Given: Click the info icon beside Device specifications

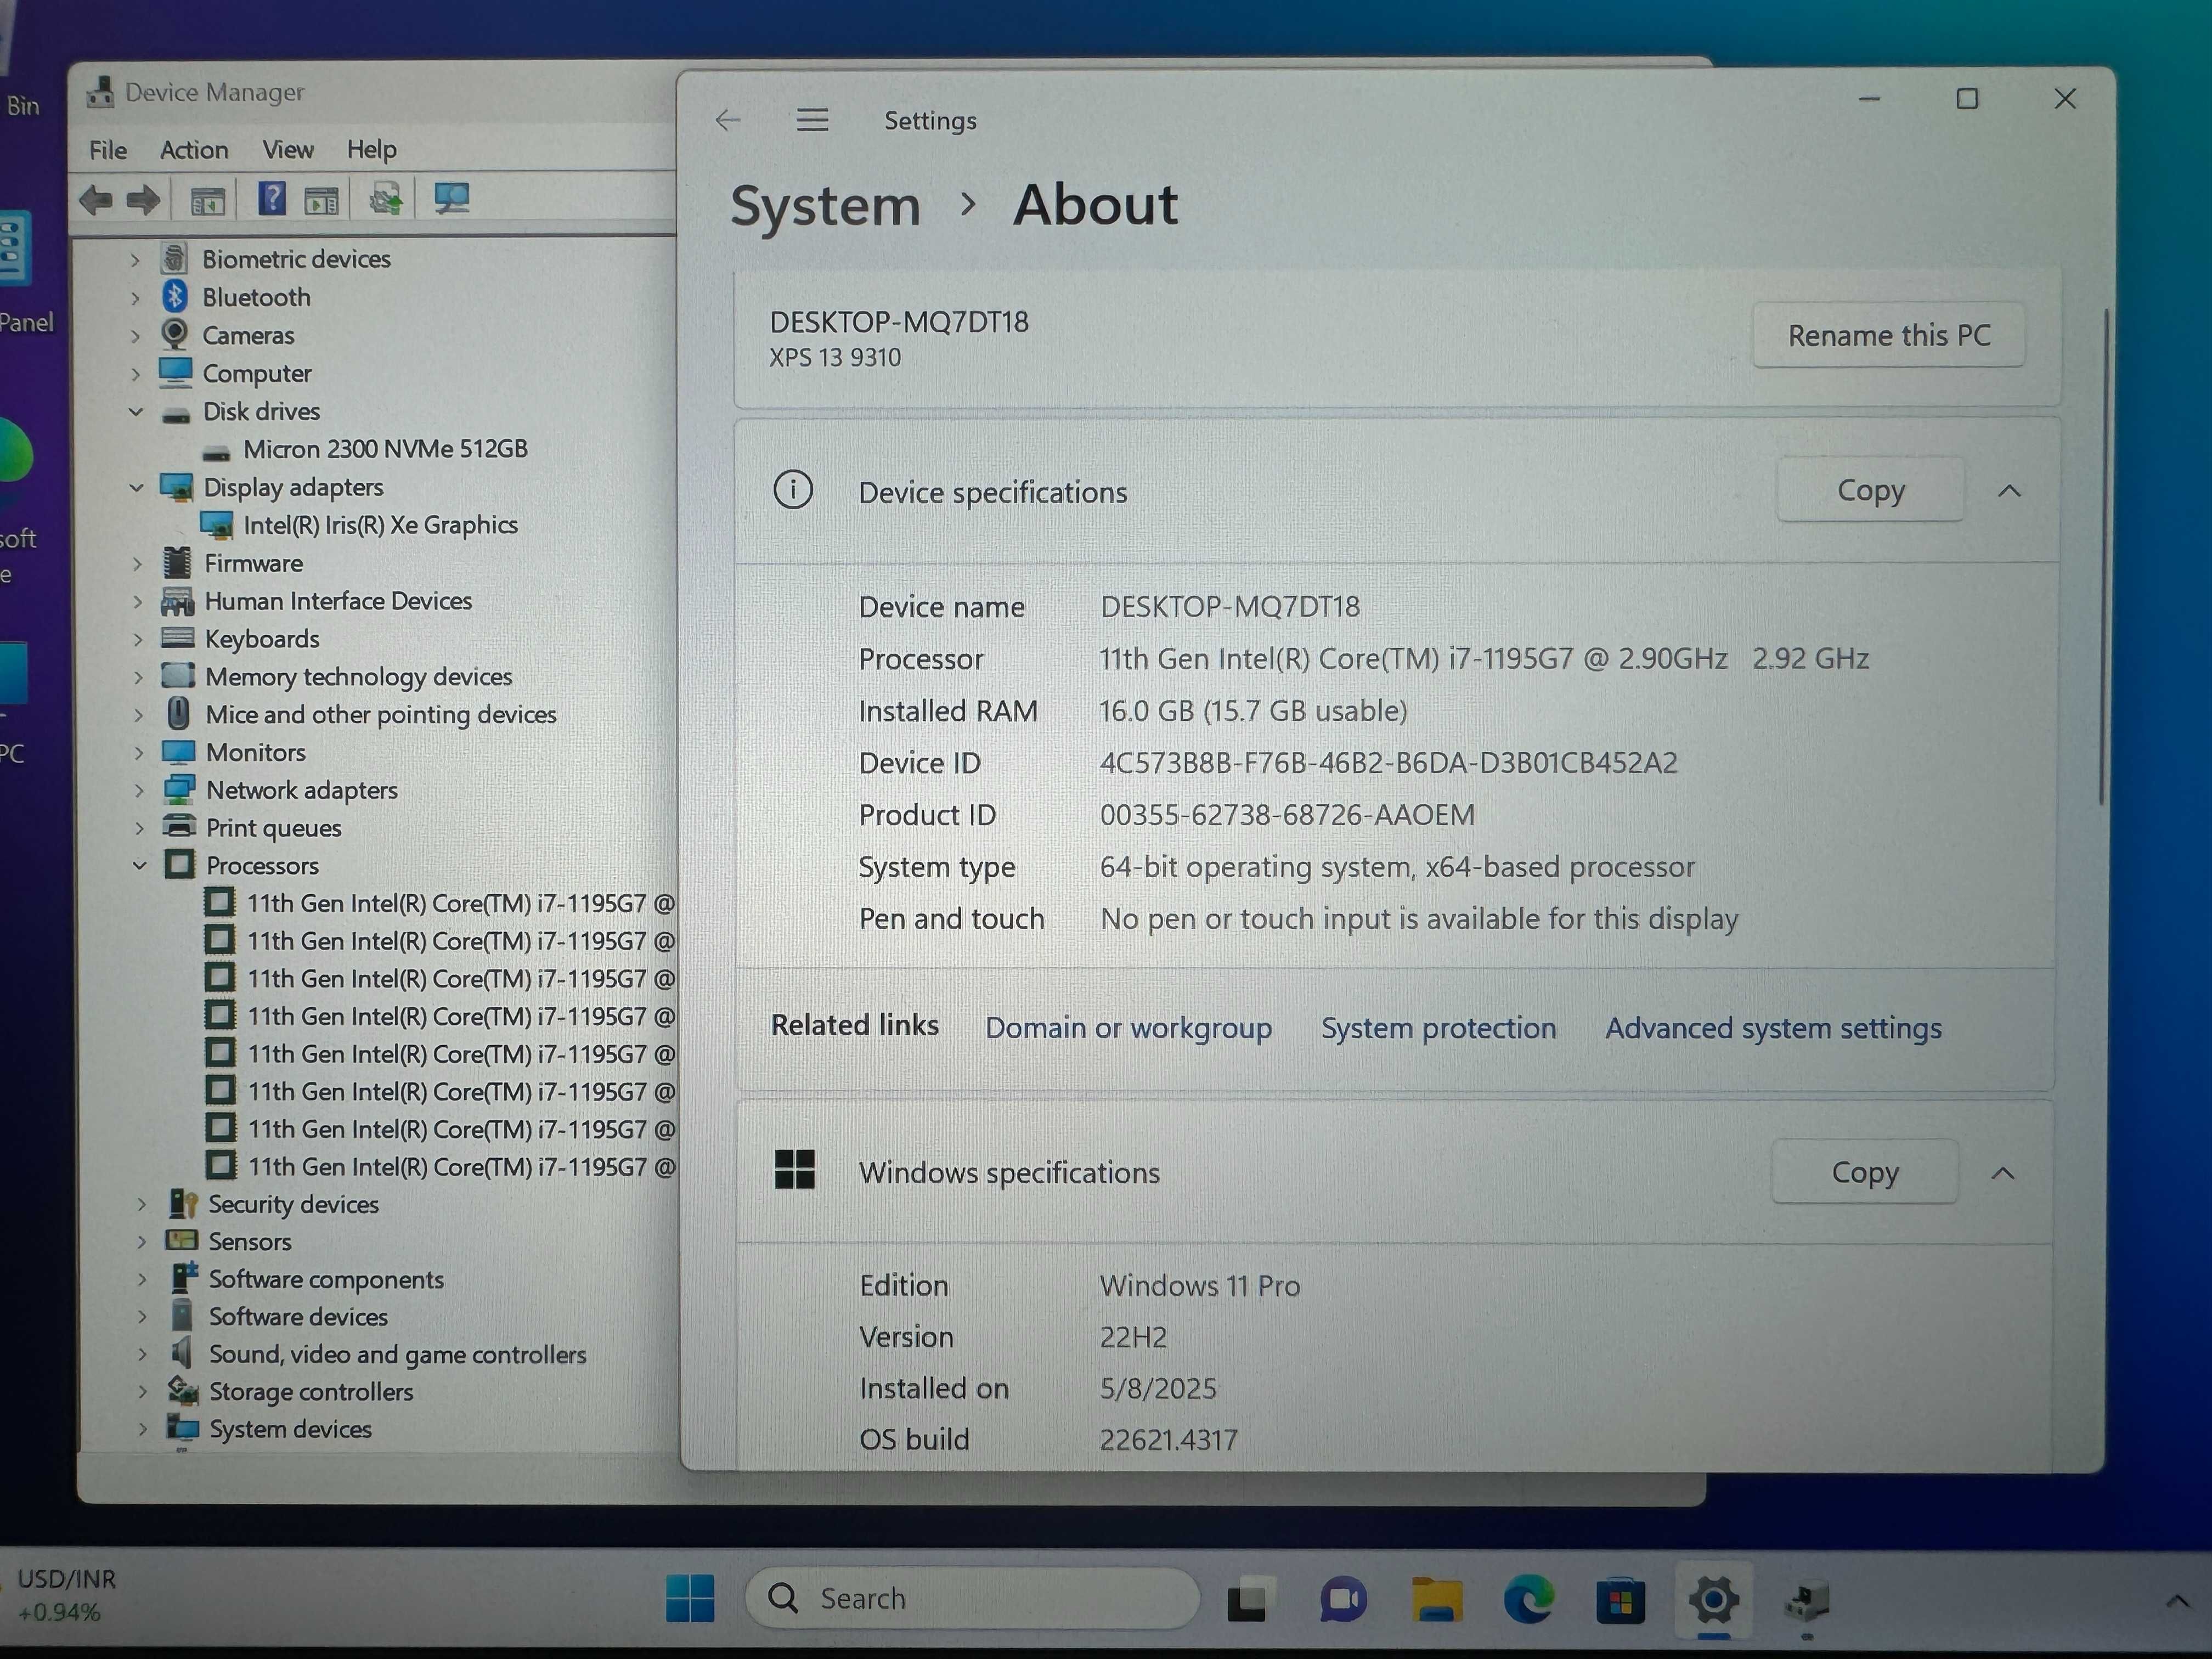Looking at the screenshot, I should pos(793,490).
